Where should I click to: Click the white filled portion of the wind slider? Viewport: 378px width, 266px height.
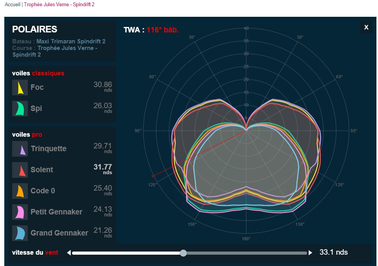click(x=126, y=253)
